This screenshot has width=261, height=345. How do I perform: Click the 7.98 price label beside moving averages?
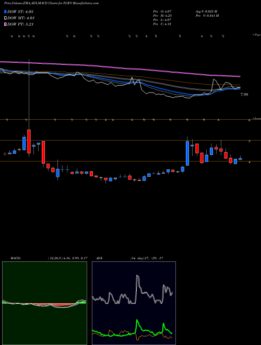click(x=244, y=95)
